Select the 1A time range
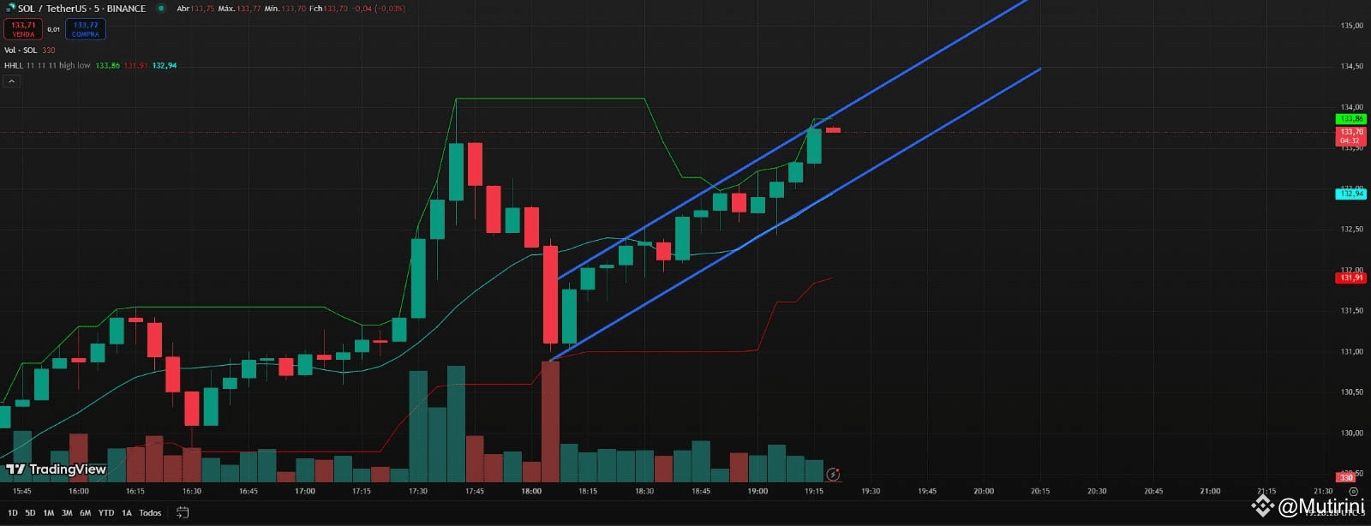 click(127, 512)
